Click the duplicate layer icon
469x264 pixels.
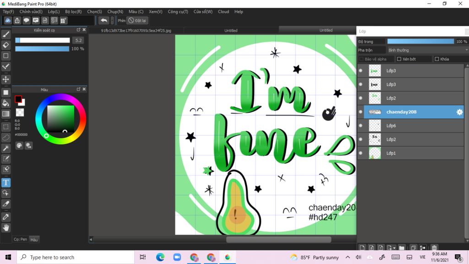pyautogui.click(x=413, y=247)
